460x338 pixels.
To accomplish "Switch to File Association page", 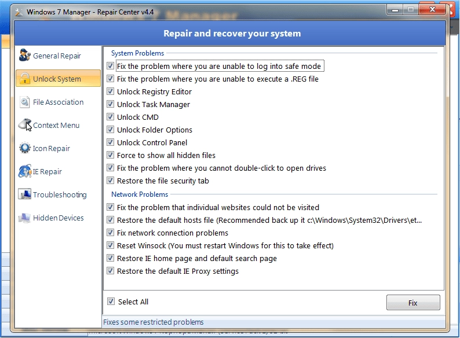I will coord(58,102).
